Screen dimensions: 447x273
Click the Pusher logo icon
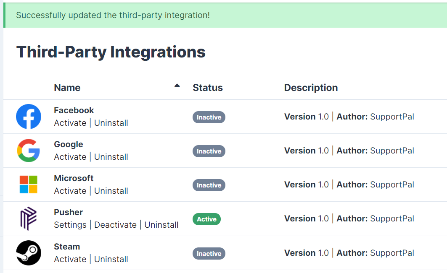29,218
